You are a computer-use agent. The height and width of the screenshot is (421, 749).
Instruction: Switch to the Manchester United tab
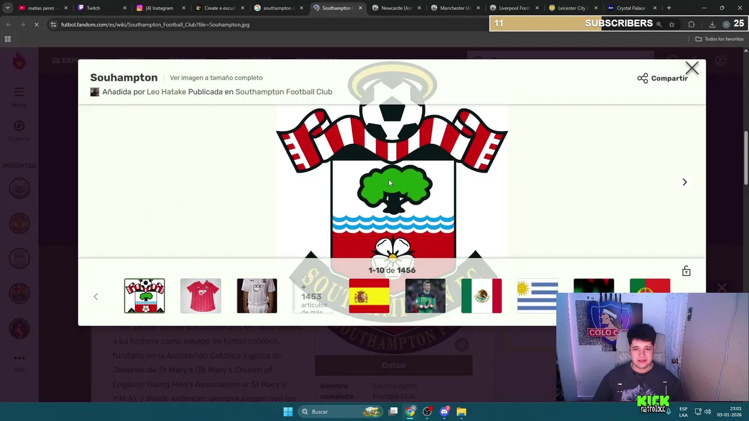[x=455, y=8]
